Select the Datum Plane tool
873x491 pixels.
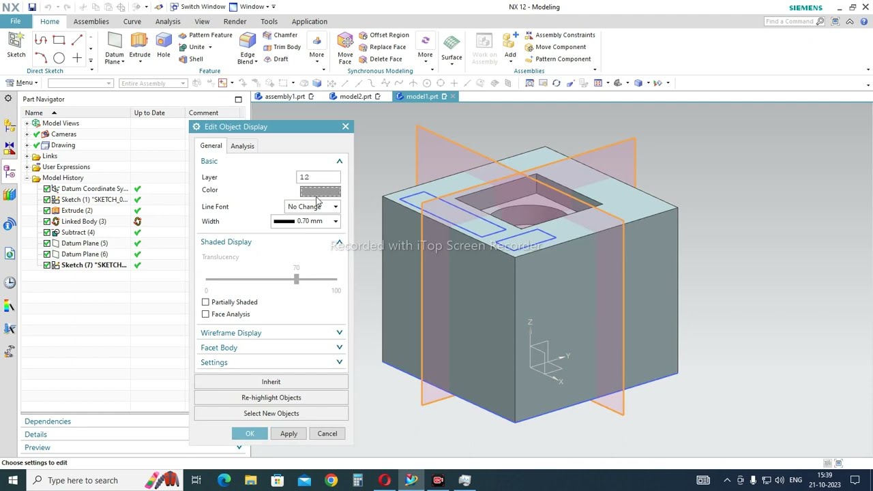(x=114, y=48)
